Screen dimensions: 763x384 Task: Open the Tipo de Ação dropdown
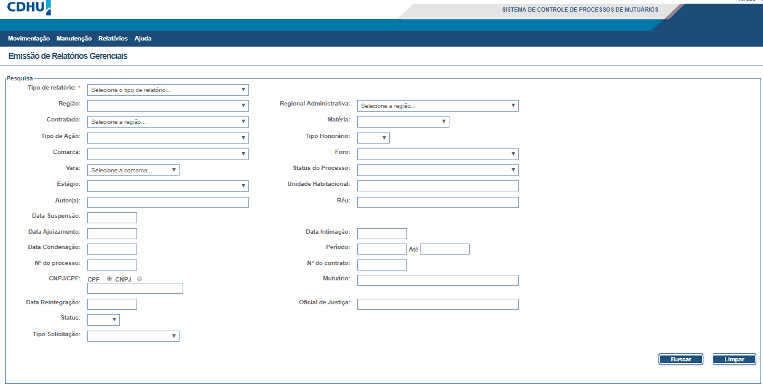click(168, 137)
